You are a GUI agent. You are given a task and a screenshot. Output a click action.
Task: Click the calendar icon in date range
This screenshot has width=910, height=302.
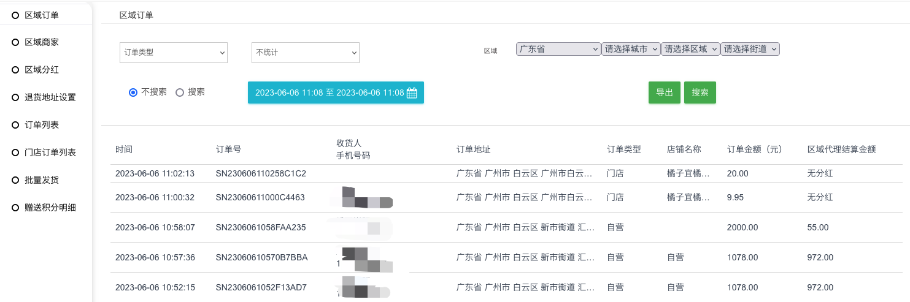(x=412, y=93)
